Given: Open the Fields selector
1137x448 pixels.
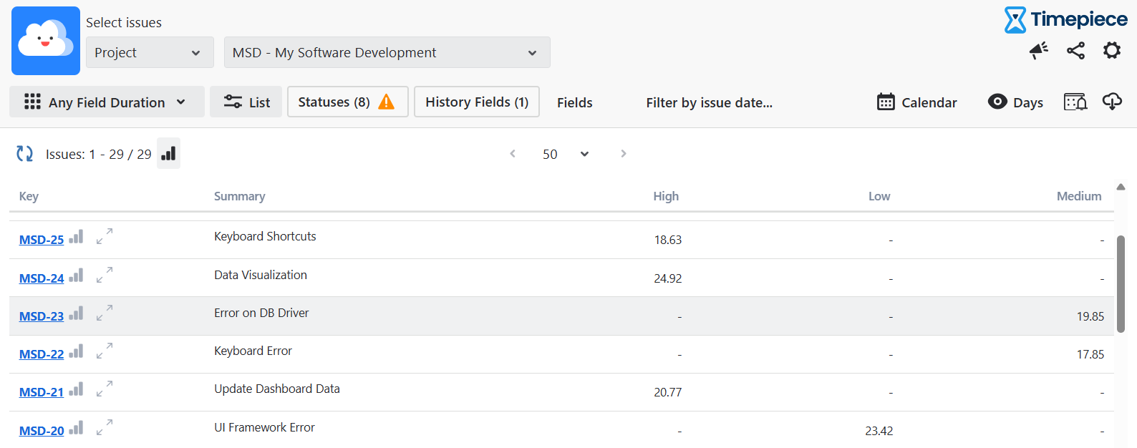Looking at the screenshot, I should point(574,102).
